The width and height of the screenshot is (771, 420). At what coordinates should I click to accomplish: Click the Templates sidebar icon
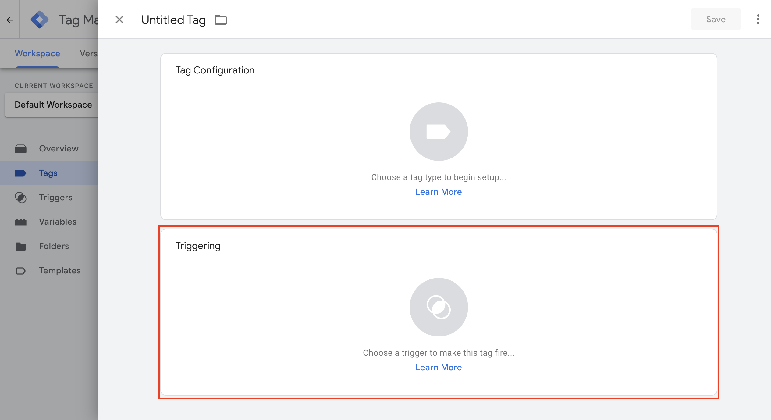coord(21,271)
